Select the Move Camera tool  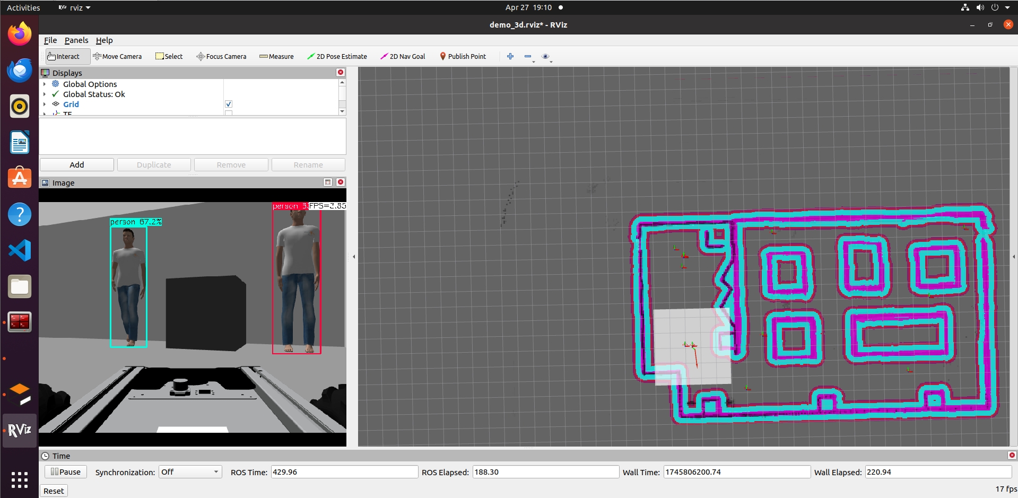(117, 56)
